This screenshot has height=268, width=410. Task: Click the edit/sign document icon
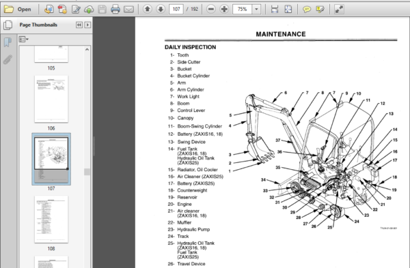coord(76,10)
